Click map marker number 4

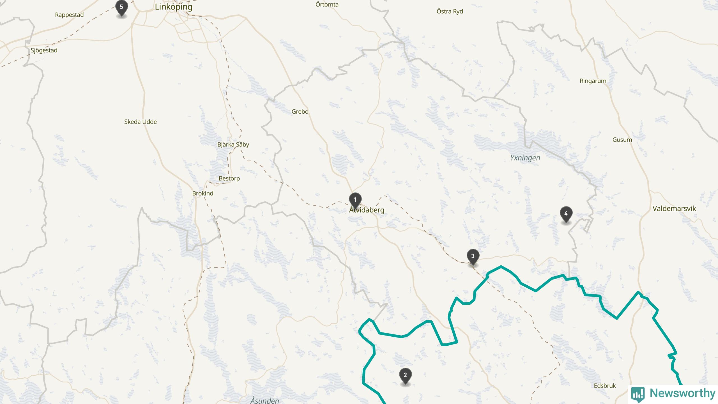pos(566,214)
